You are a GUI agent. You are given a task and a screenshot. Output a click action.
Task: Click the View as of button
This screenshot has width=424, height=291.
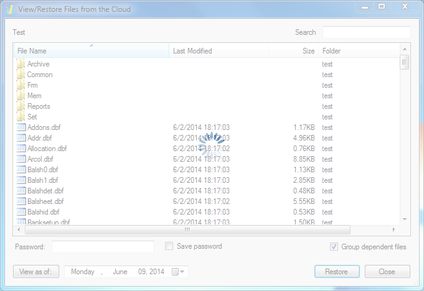pyautogui.click(x=36, y=271)
